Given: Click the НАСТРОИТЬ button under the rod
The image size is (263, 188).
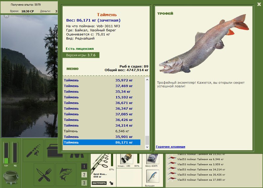Looking at the screenshot, I should 99,183.
